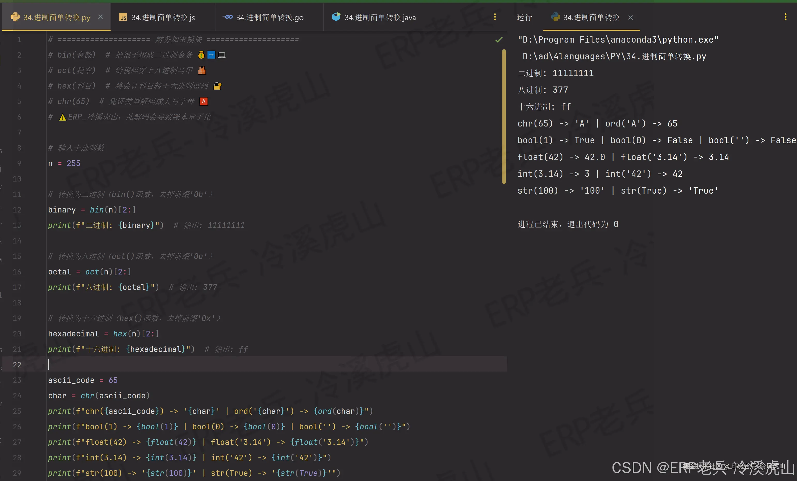Screen dimensions: 797x481
Task: Close the 34.进制简单转换 run tab
Action: (x=630, y=18)
